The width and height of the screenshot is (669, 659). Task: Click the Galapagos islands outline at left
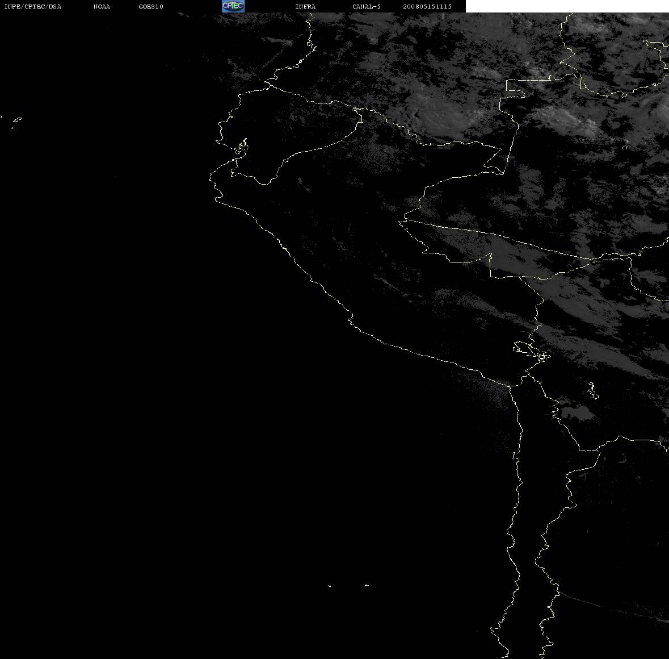point(16,122)
